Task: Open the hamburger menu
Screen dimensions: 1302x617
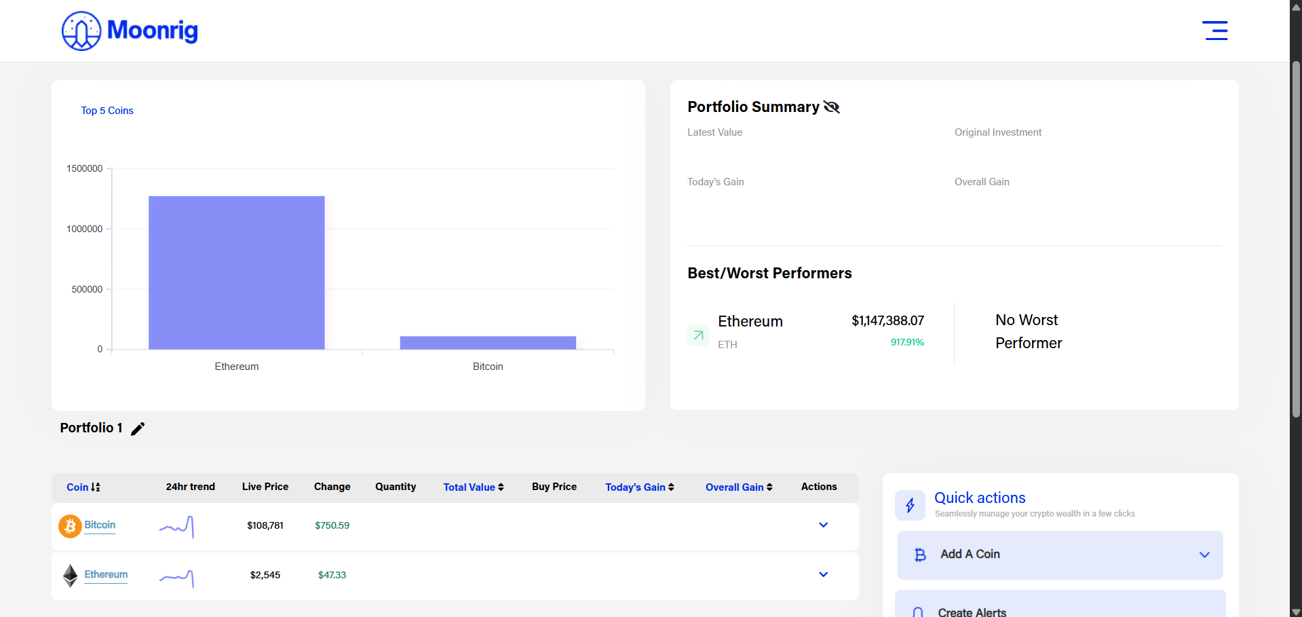Action: (x=1215, y=31)
